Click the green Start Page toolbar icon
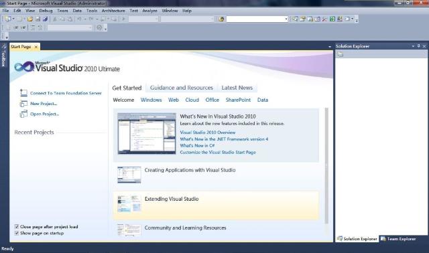This screenshot has width=429, height=253. [332, 19]
